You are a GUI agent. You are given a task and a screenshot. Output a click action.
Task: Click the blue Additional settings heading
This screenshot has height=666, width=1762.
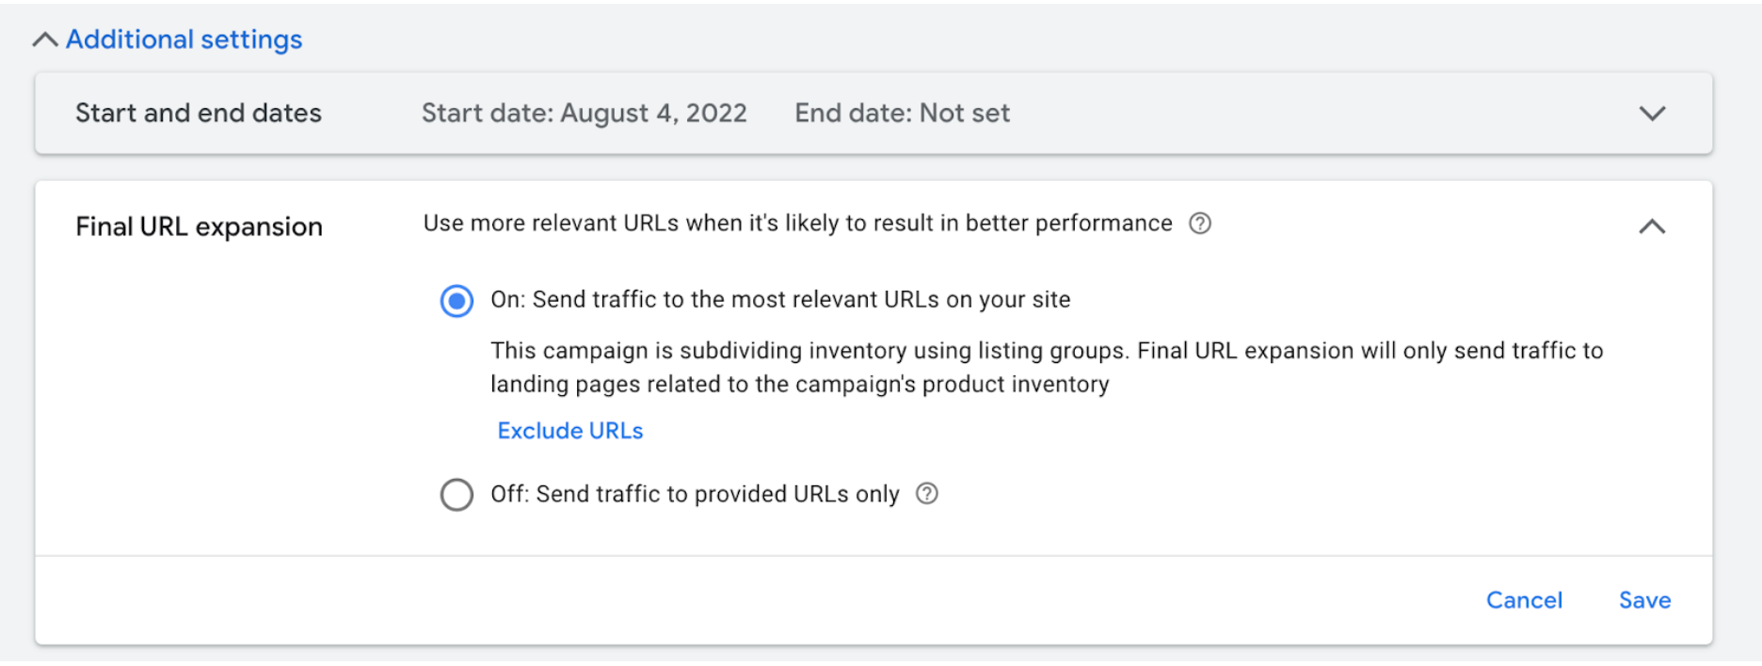pyautogui.click(x=184, y=40)
